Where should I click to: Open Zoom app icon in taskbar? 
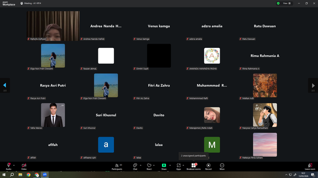pyautogui.click(x=45, y=175)
